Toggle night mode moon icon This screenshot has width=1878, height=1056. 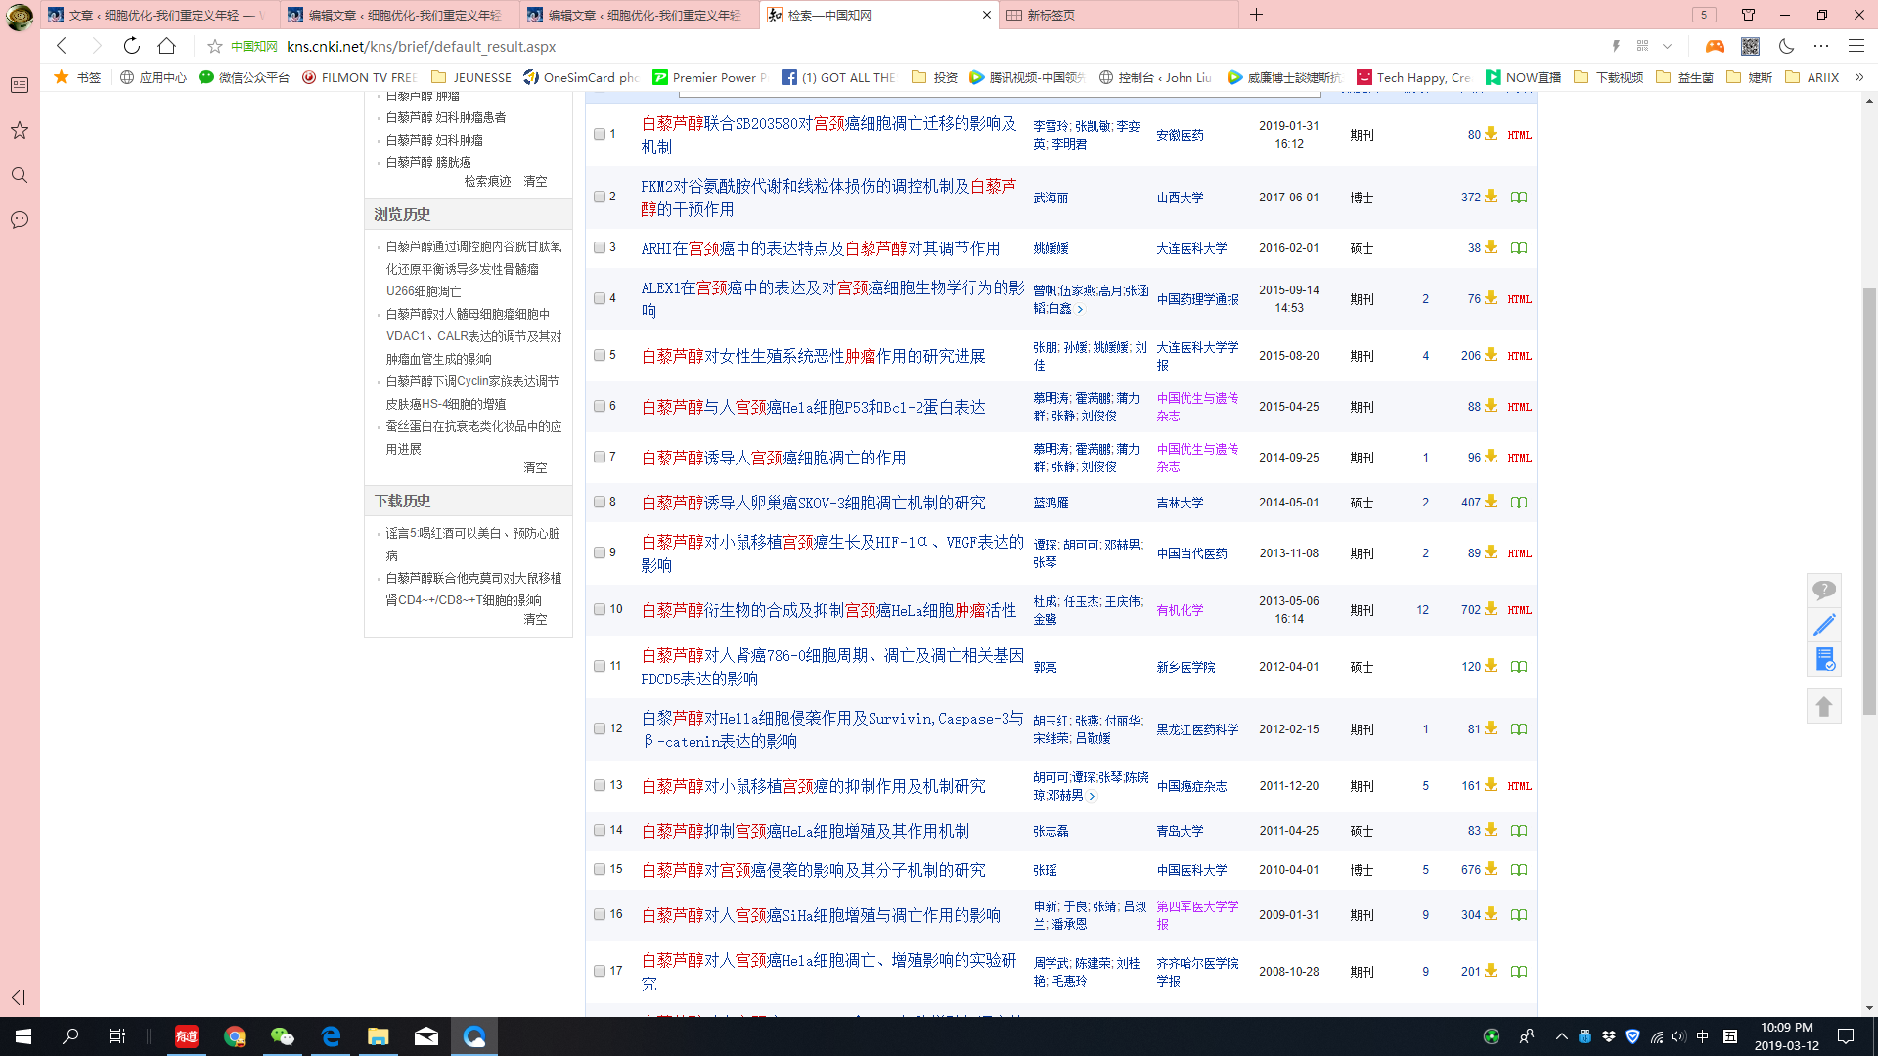click(x=1786, y=46)
